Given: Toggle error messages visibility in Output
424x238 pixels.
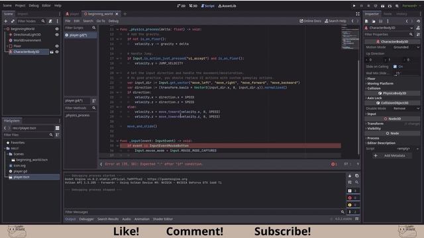Looking at the screenshot, I should point(353,198).
